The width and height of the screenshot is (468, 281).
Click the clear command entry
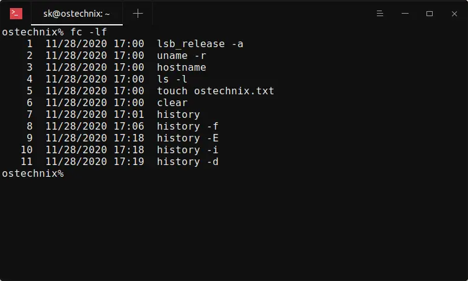172,103
